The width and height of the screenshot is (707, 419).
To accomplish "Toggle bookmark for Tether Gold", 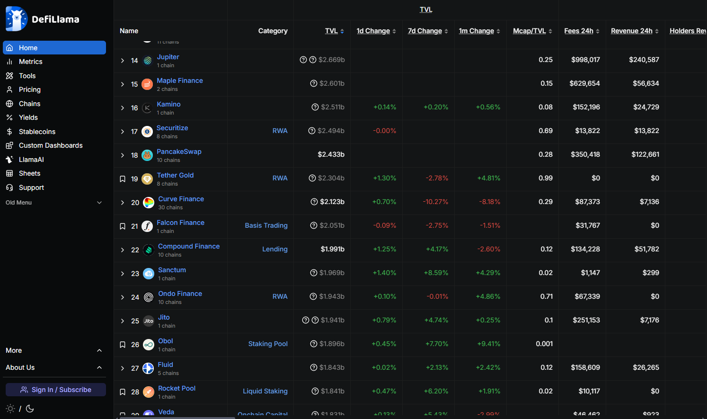I will tap(123, 179).
